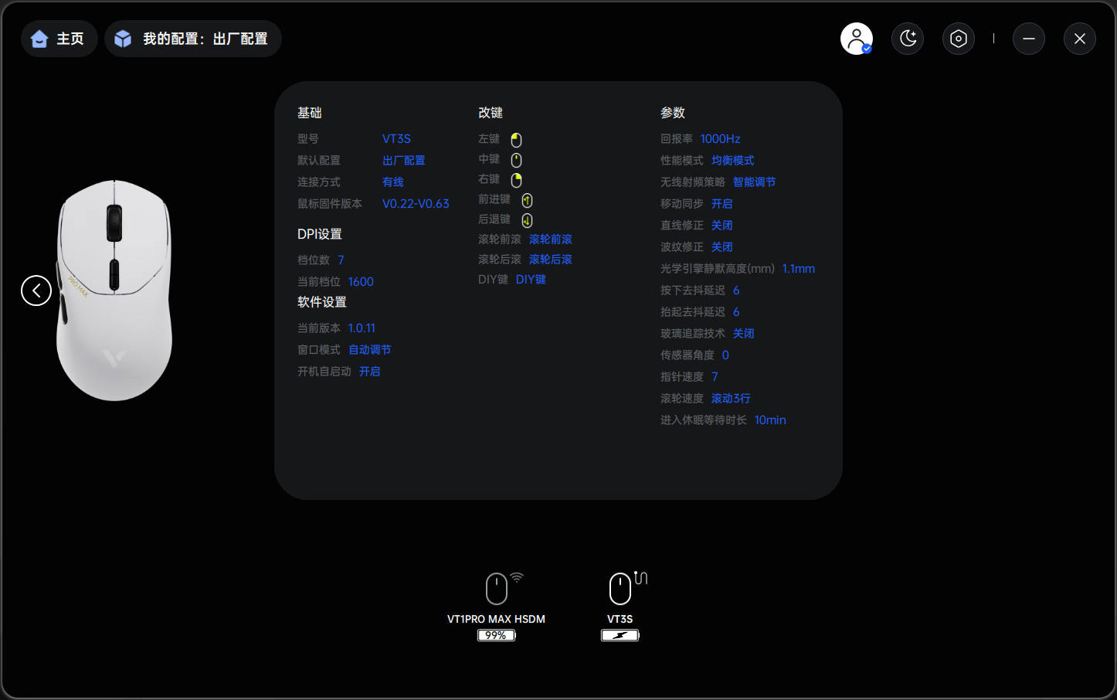Click the 档位数 value 7

341,260
